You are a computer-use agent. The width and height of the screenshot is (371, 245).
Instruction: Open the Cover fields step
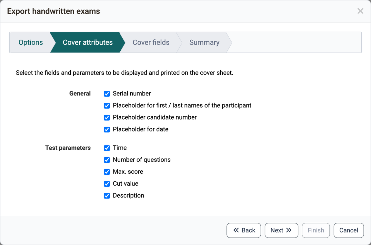pyautogui.click(x=151, y=42)
